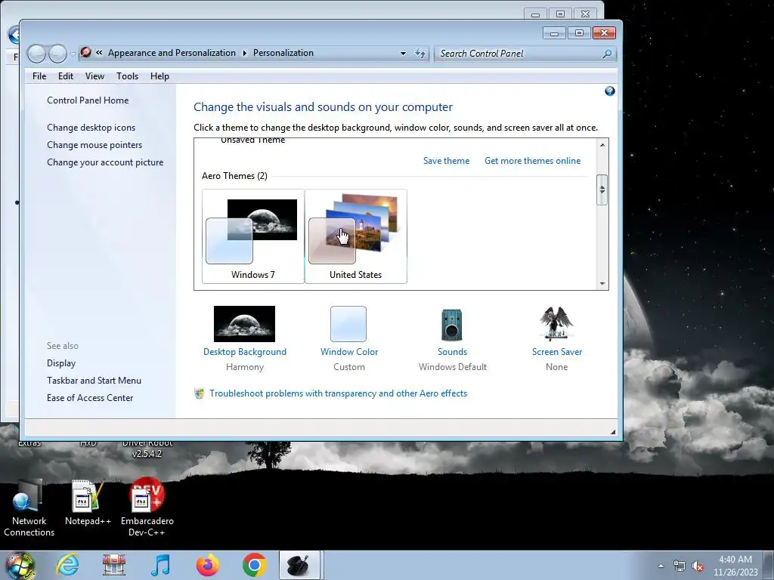Select Appearance and Personalization breadcrumb
This screenshot has height=580, width=774.
coord(172,53)
